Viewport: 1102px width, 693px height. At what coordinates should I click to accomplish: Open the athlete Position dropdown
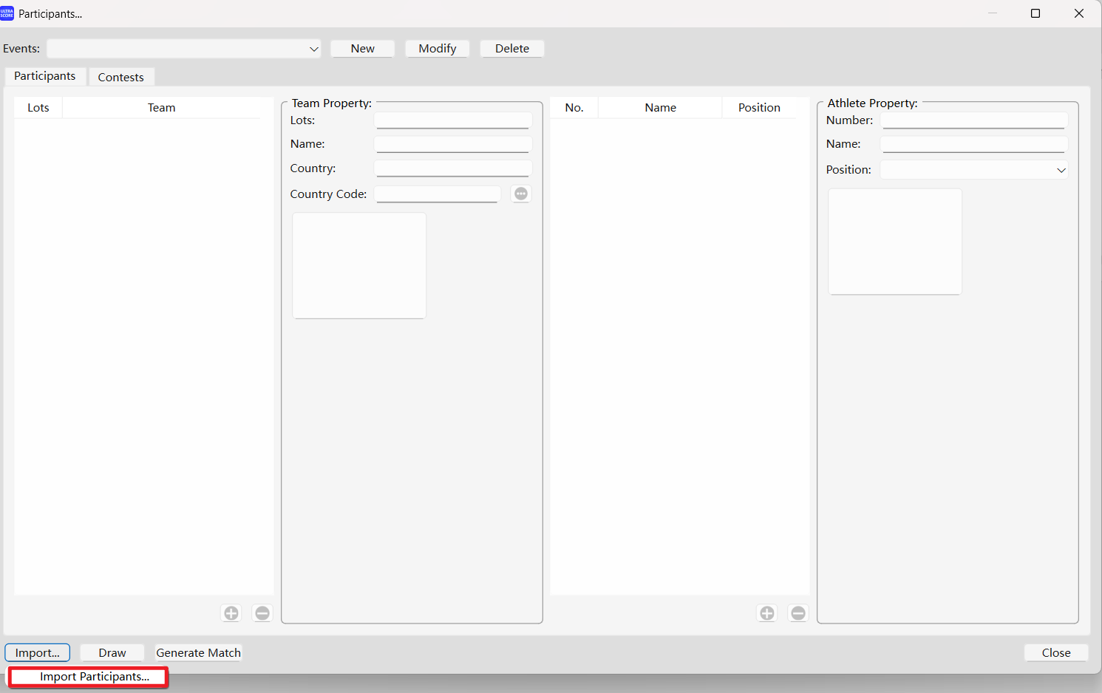(1061, 170)
